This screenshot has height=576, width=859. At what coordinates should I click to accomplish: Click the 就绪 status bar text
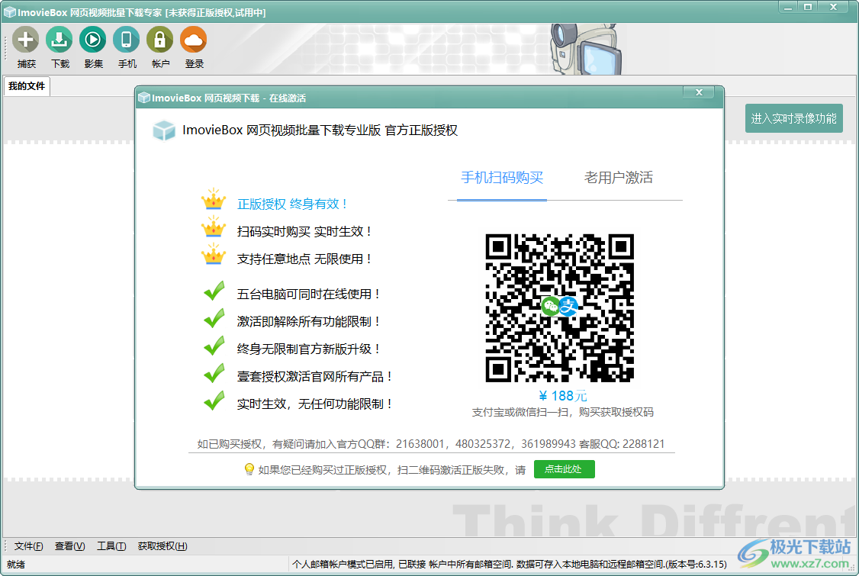pyautogui.click(x=16, y=565)
